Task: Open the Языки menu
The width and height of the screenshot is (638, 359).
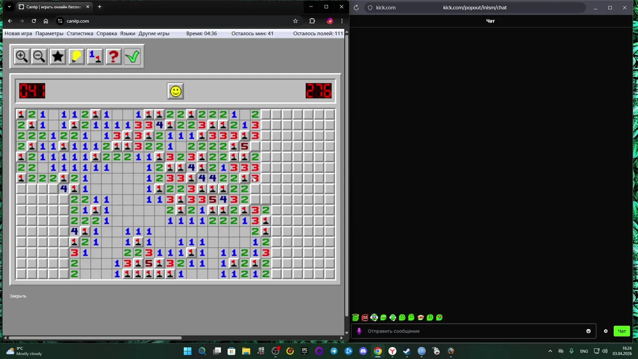Action: click(128, 33)
